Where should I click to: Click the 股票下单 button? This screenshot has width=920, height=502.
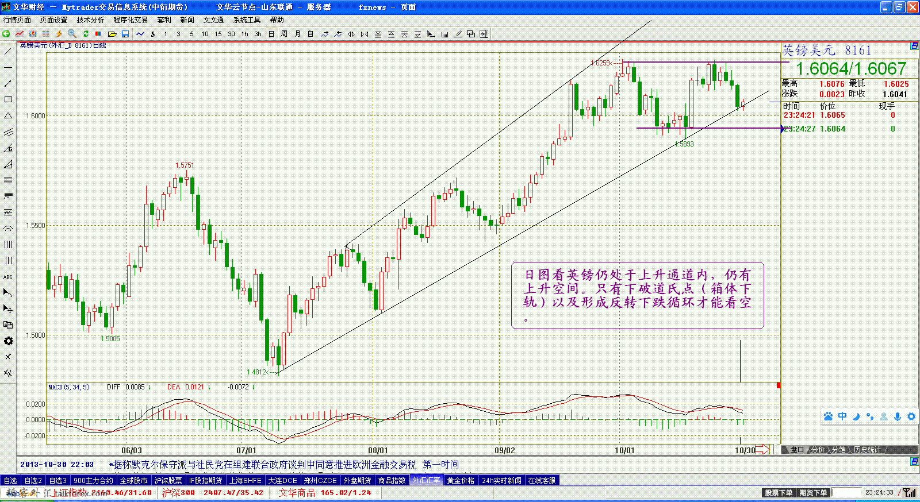(x=779, y=493)
